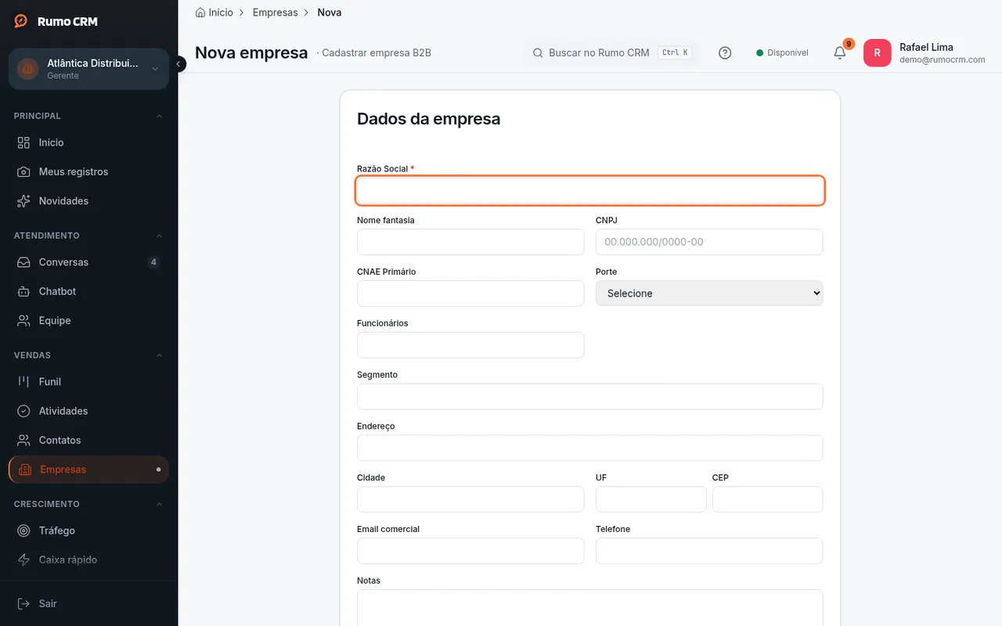Open the Equipe menu item
This screenshot has height=626, width=1002.
(89, 321)
